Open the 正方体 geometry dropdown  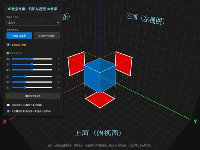pyautogui.click(x=33, y=23)
